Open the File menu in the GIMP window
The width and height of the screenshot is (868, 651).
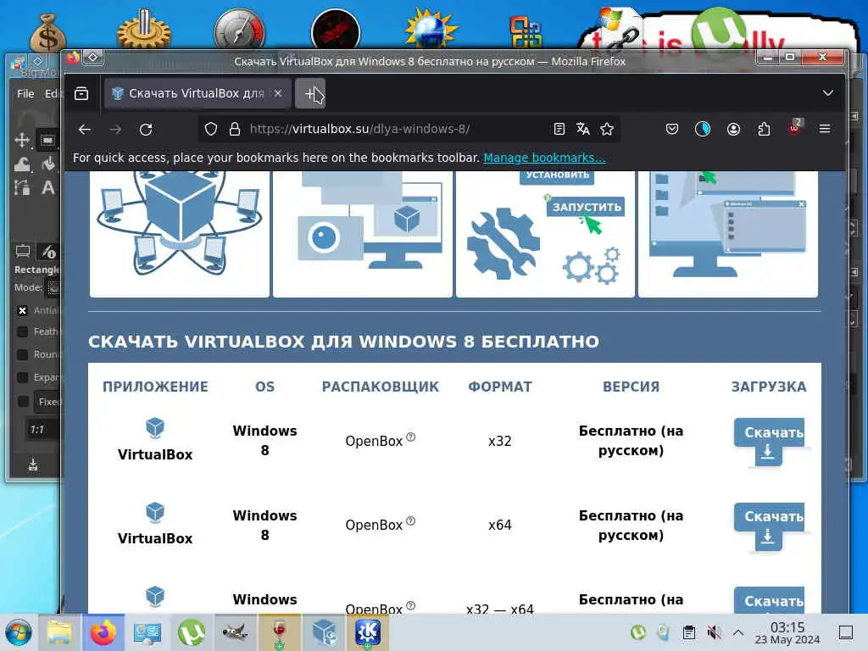pos(25,93)
